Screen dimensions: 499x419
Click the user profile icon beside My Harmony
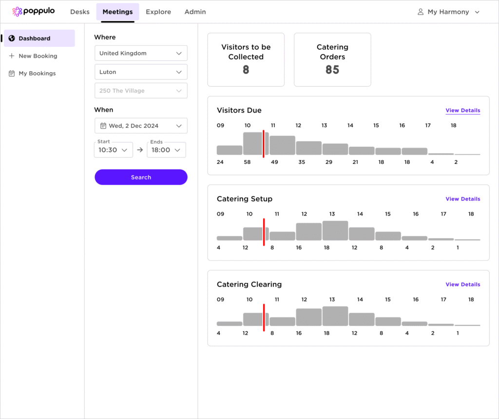[x=421, y=12]
